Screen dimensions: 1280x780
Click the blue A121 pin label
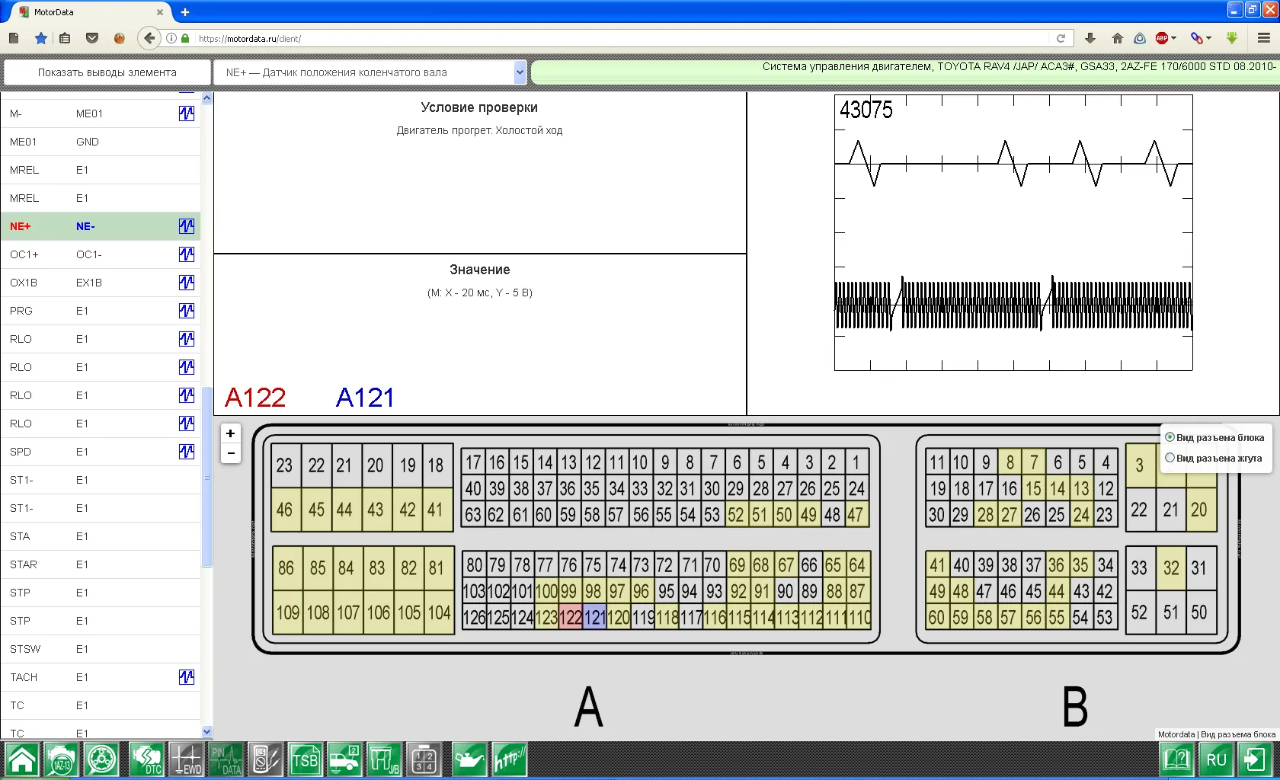[x=366, y=398]
